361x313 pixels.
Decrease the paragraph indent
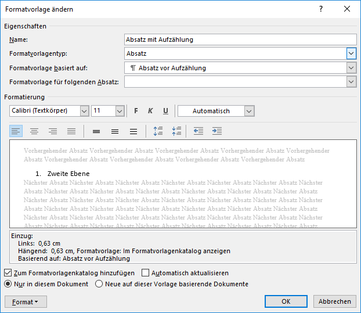[x=198, y=131]
